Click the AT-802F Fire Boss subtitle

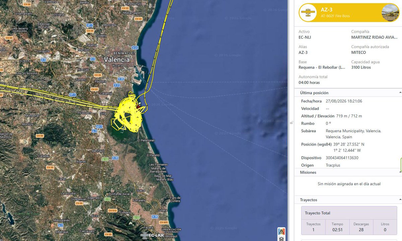(335, 16)
